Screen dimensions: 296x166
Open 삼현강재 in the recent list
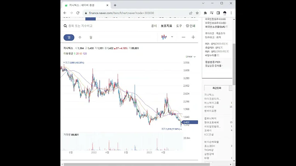tap(209, 154)
